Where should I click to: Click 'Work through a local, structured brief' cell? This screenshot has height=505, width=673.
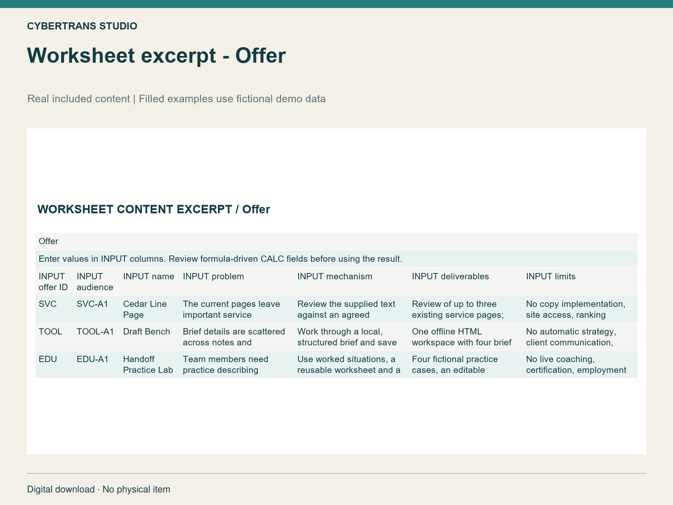point(351,337)
